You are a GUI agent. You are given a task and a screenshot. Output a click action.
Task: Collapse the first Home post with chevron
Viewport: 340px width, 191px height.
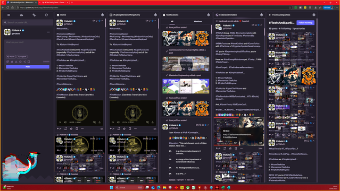[x=102, y=21]
